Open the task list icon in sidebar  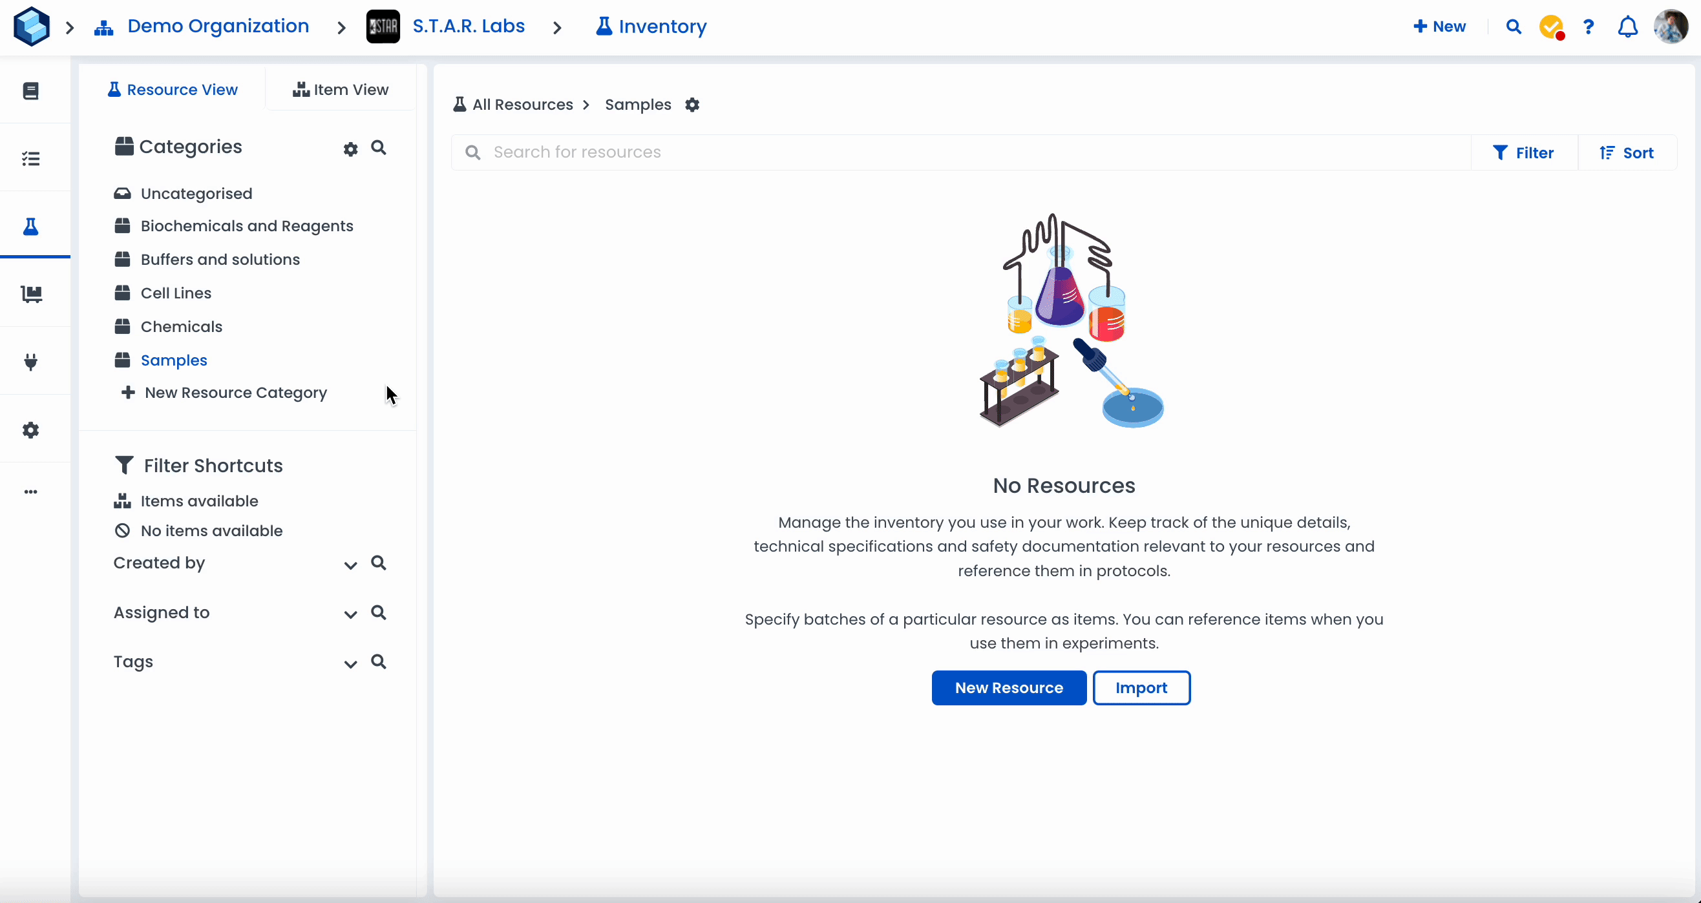click(x=31, y=158)
